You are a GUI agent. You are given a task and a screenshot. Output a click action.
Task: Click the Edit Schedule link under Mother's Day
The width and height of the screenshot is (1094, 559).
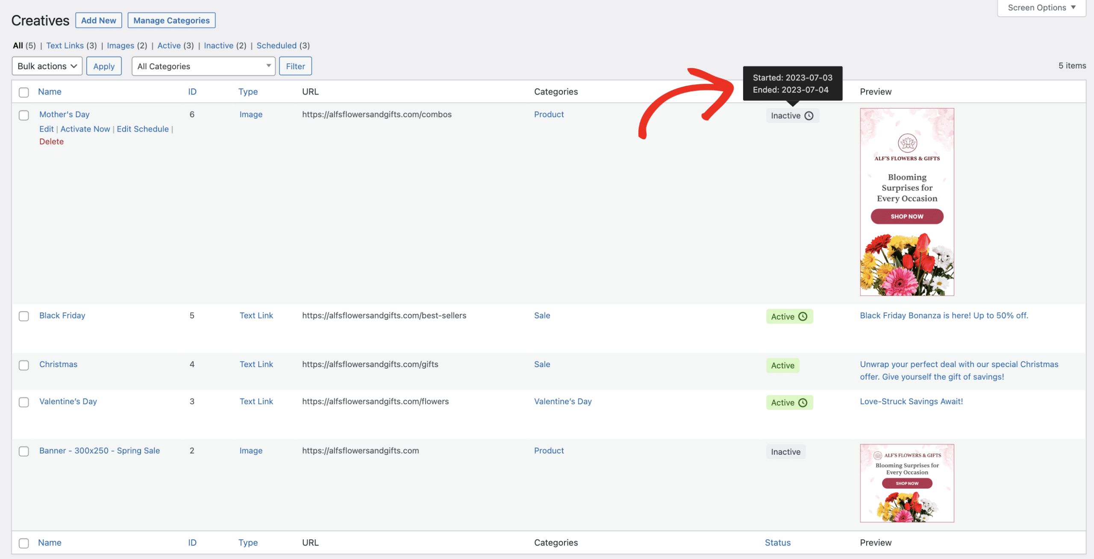coord(142,129)
